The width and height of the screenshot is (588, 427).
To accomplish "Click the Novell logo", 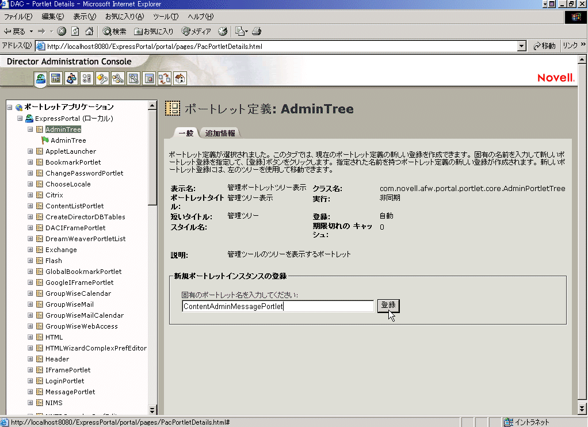I will pyautogui.click(x=556, y=78).
